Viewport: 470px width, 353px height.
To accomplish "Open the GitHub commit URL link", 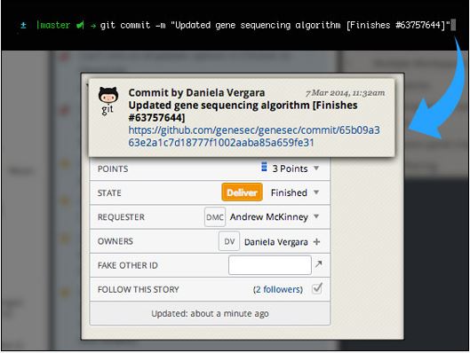I will (254, 136).
